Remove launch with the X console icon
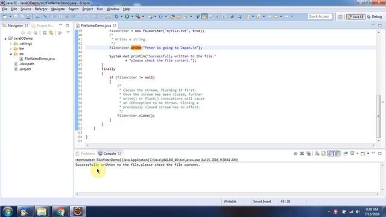The width and height of the screenshot is (386, 217). pyautogui.click(x=302, y=154)
